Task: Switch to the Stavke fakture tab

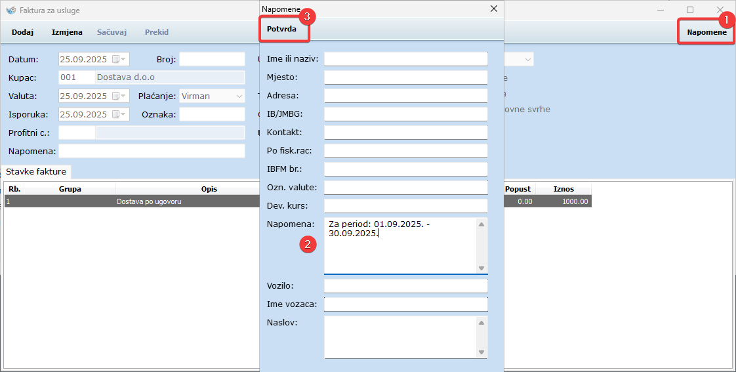Action: coord(36,172)
